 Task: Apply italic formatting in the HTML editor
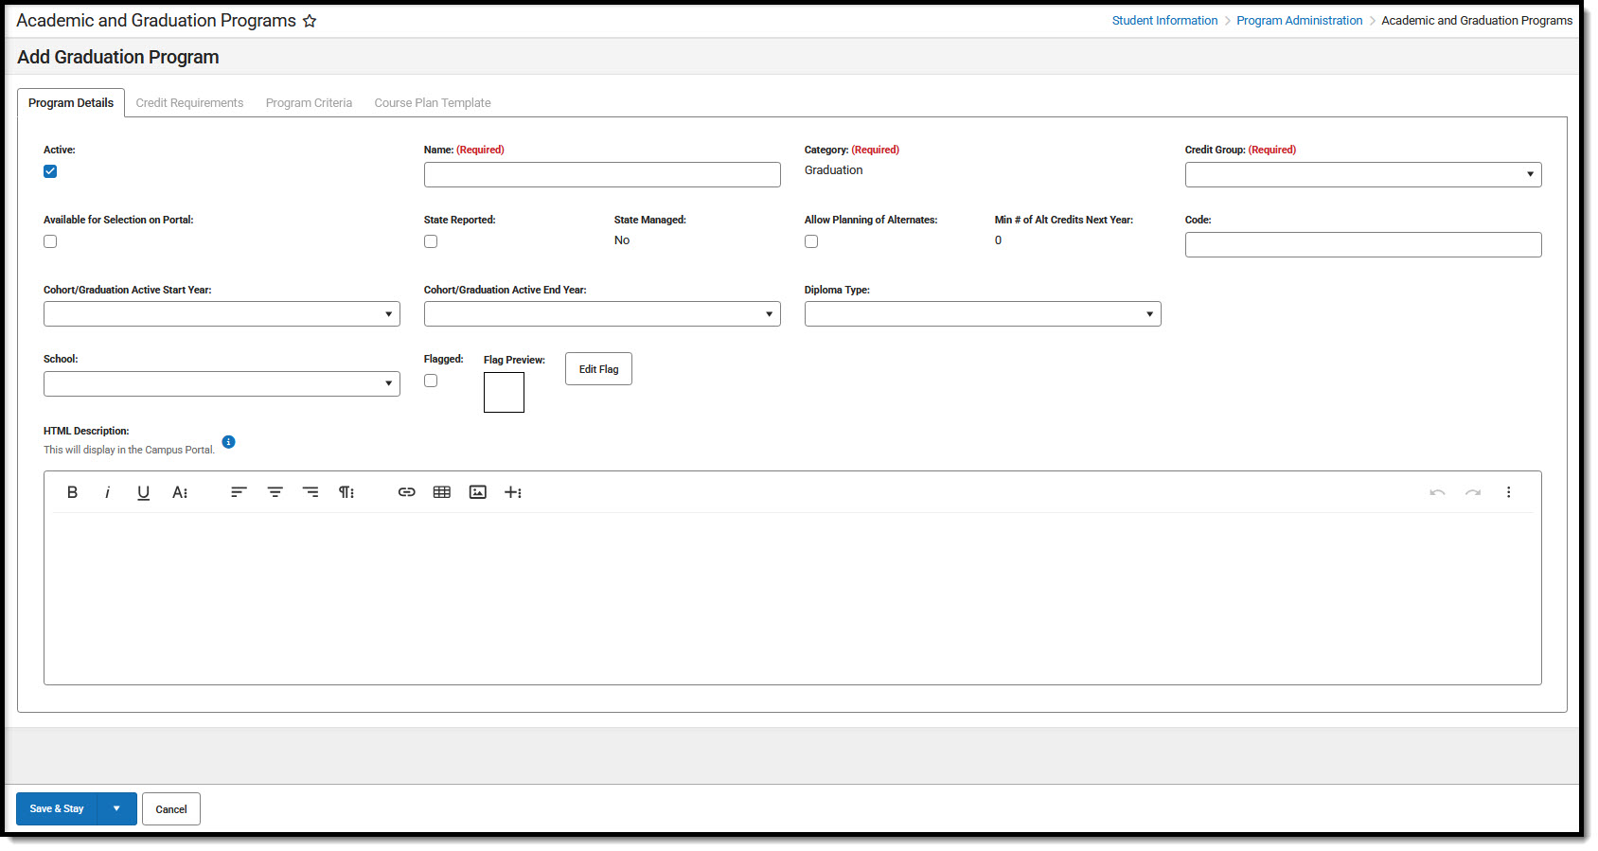pyautogui.click(x=107, y=492)
